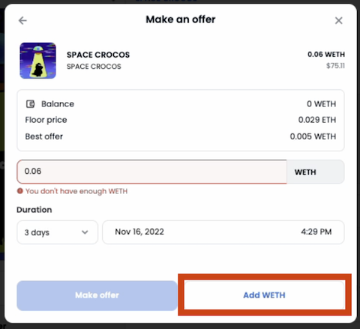The image size is (360, 329).
Task: Click the 0.06 WETH price label
Action: [x=326, y=55]
